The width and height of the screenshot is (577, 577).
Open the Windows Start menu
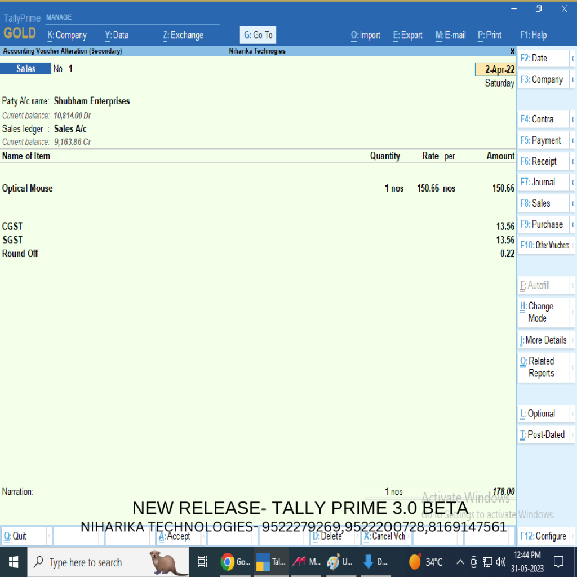point(14,562)
